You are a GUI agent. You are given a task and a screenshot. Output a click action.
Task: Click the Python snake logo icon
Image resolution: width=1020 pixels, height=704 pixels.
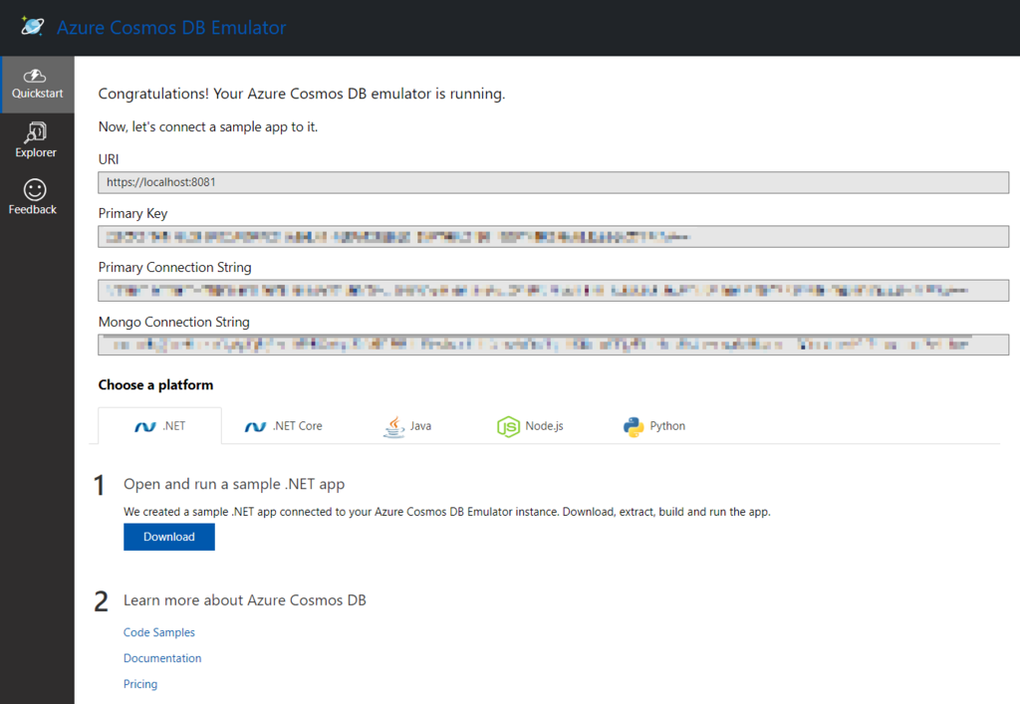click(x=634, y=426)
